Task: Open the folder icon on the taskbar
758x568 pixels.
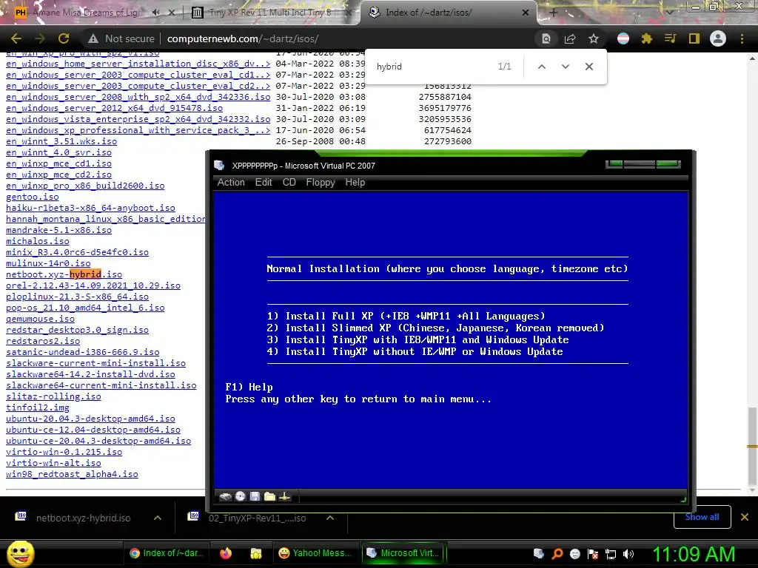Action: (x=255, y=553)
